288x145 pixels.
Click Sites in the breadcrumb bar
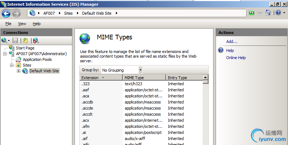coord(68,13)
